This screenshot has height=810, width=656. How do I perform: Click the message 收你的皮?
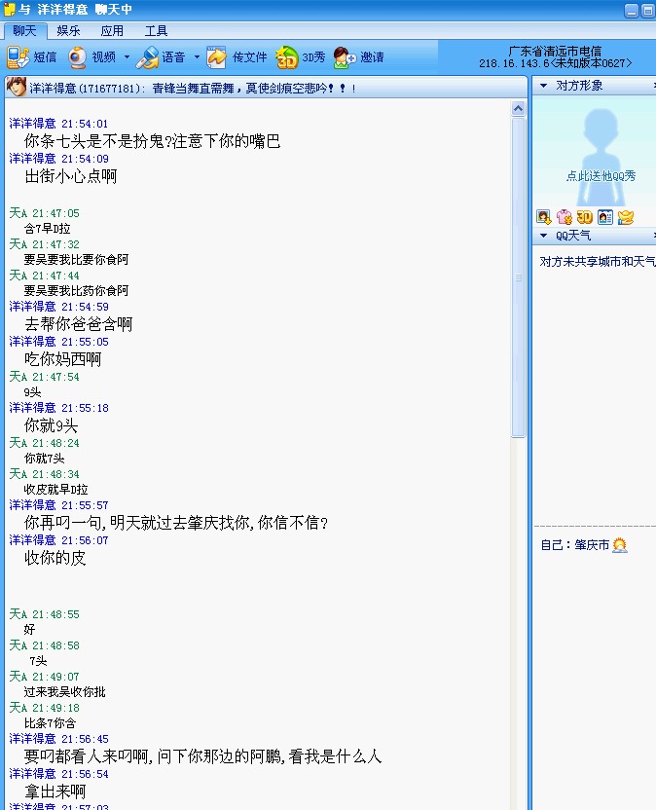[x=55, y=558]
